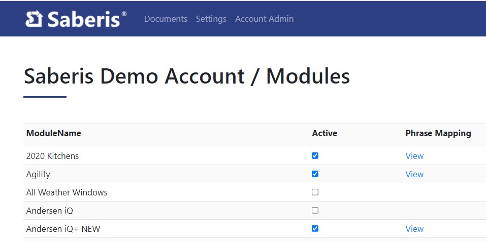This screenshot has width=486, height=242.
Task: Open the View link for Agility
Action: [x=414, y=174]
